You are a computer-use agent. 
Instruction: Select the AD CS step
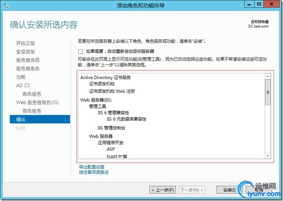pyautogui.click(x=23, y=85)
